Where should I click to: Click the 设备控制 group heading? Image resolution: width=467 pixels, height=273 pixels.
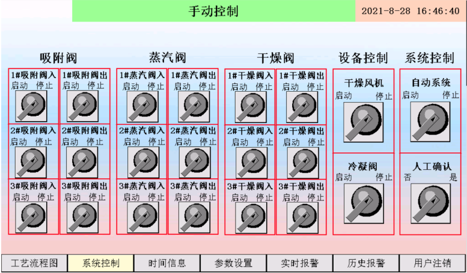[363, 58]
